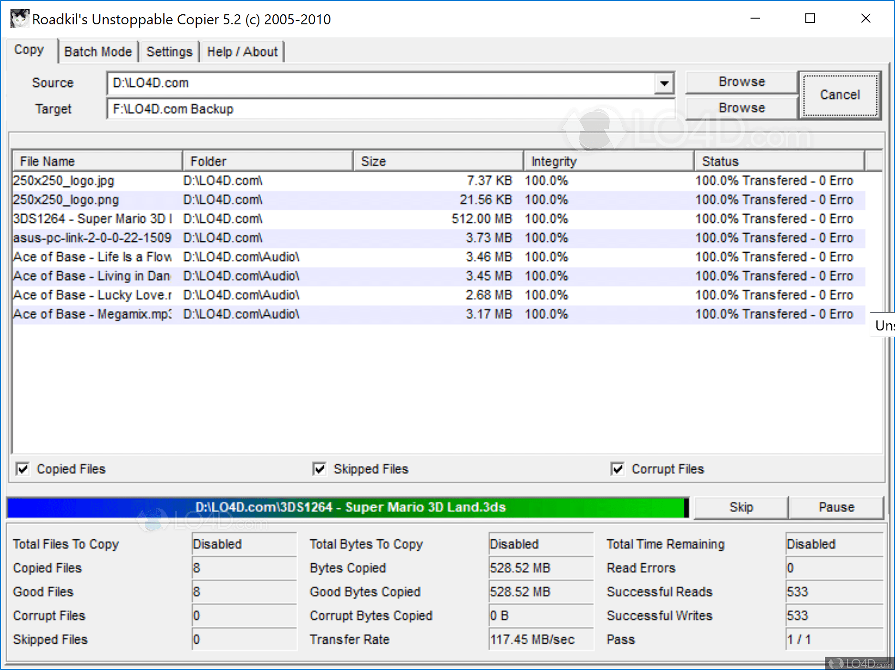Image resolution: width=895 pixels, height=670 pixels.
Task: Click inside the Target path field
Action: [381, 109]
